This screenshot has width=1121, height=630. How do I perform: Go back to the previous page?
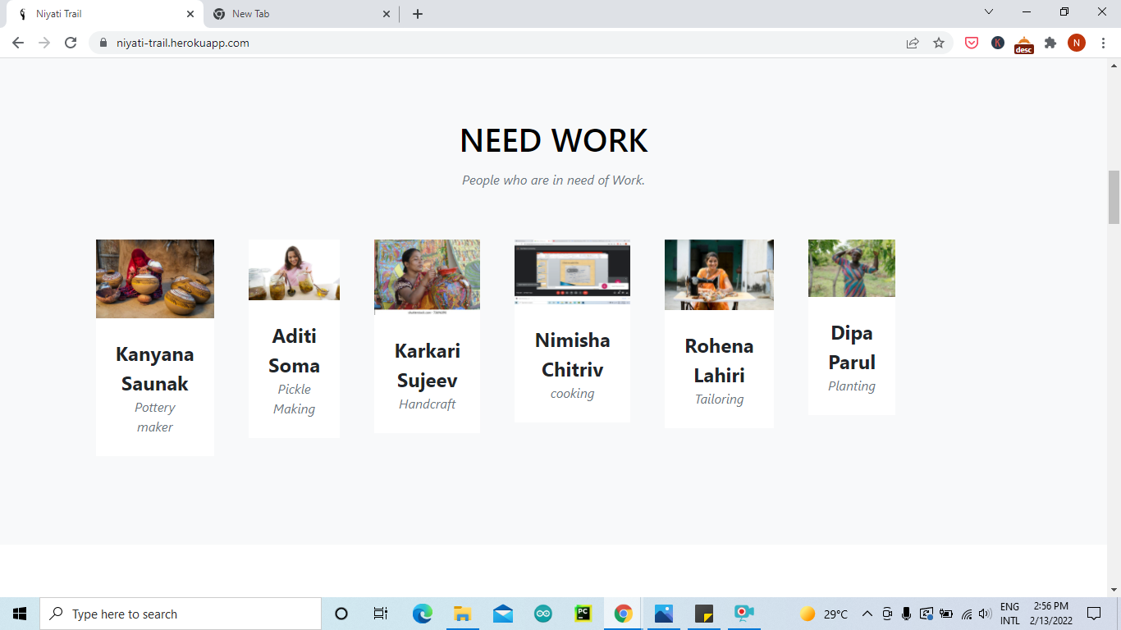click(17, 42)
